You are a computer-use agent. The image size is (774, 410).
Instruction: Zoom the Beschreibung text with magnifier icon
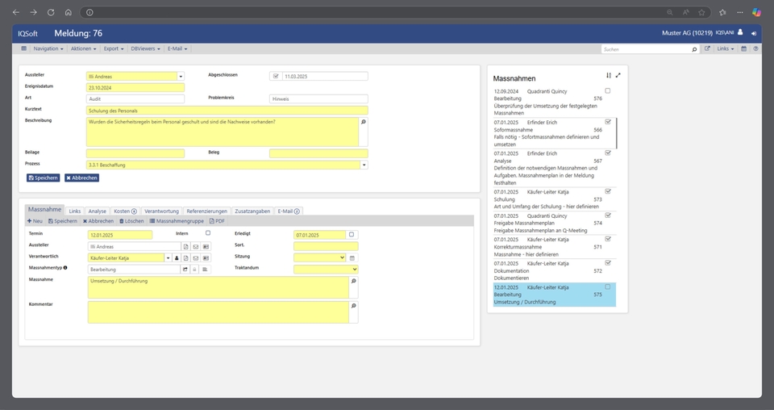pyautogui.click(x=363, y=121)
